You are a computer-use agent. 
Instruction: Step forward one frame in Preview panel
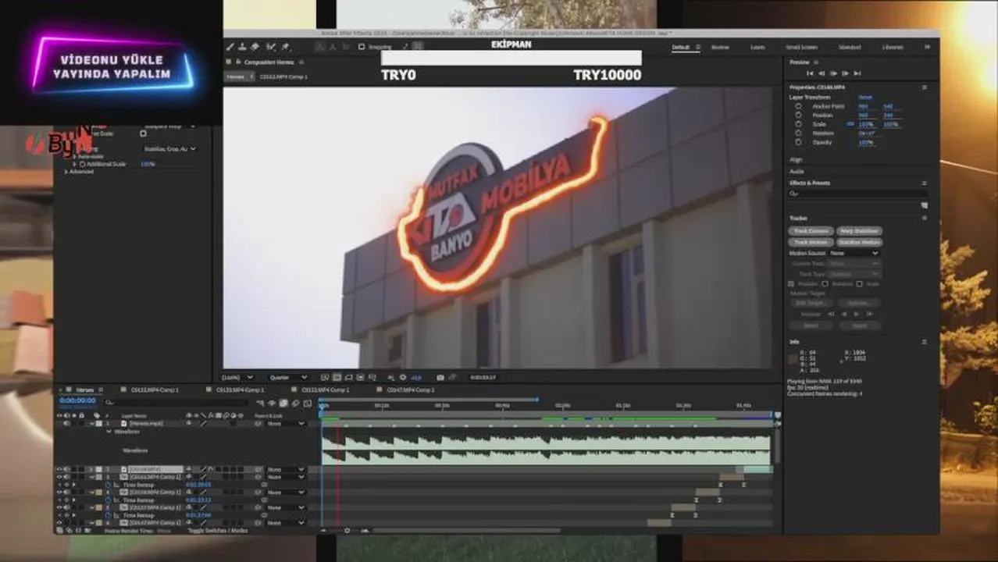pyautogui.click(x=845, y=73)
